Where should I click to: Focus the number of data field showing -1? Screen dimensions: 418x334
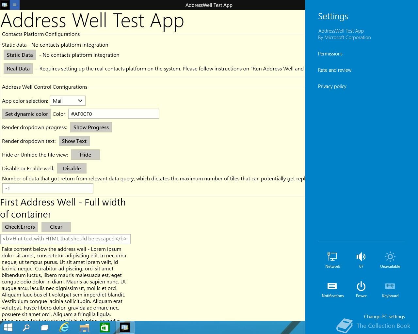click(x=48, y=188)
